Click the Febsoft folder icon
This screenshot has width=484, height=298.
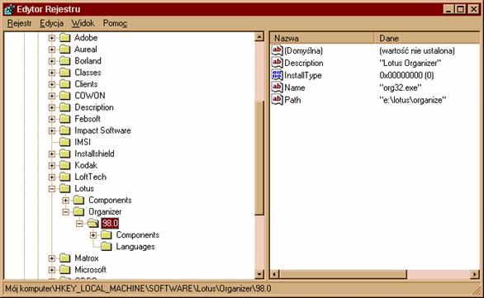[x=64, y=119]
